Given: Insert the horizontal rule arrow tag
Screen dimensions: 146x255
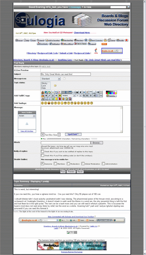Looking at the screenshot, I should (74, 92).
